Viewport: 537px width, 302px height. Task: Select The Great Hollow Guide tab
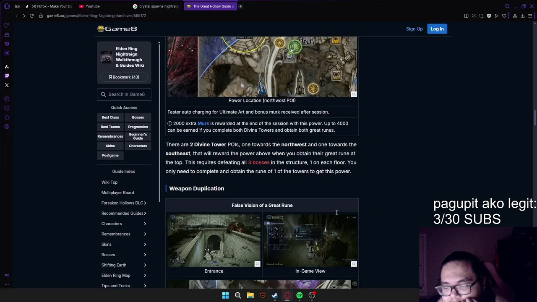(210, 6)
